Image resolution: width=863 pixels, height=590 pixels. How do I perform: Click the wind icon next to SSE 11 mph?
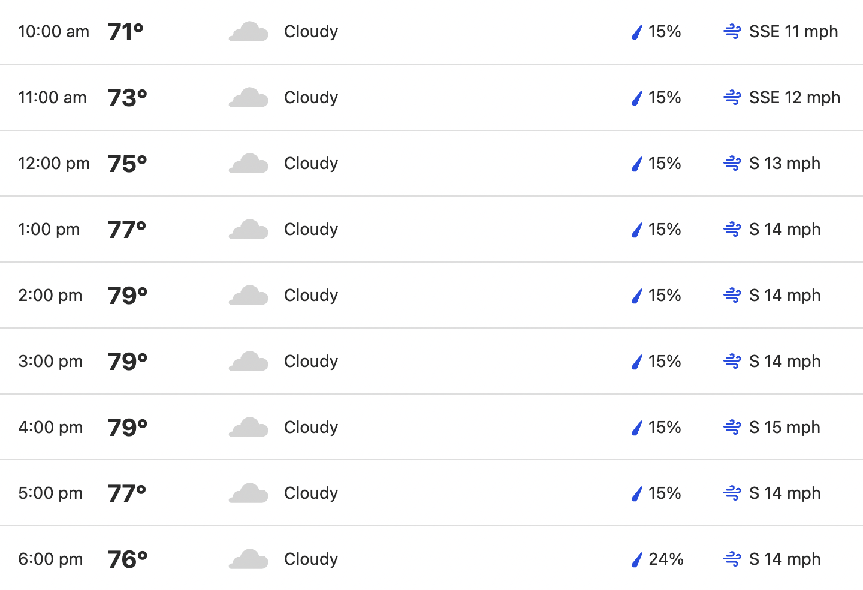(732, 31)
